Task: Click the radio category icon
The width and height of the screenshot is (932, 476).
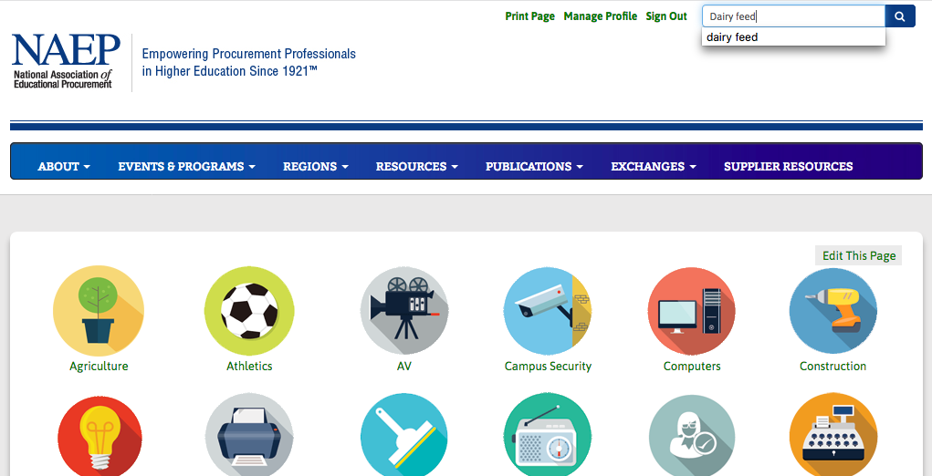Action: tap(548, 436)
